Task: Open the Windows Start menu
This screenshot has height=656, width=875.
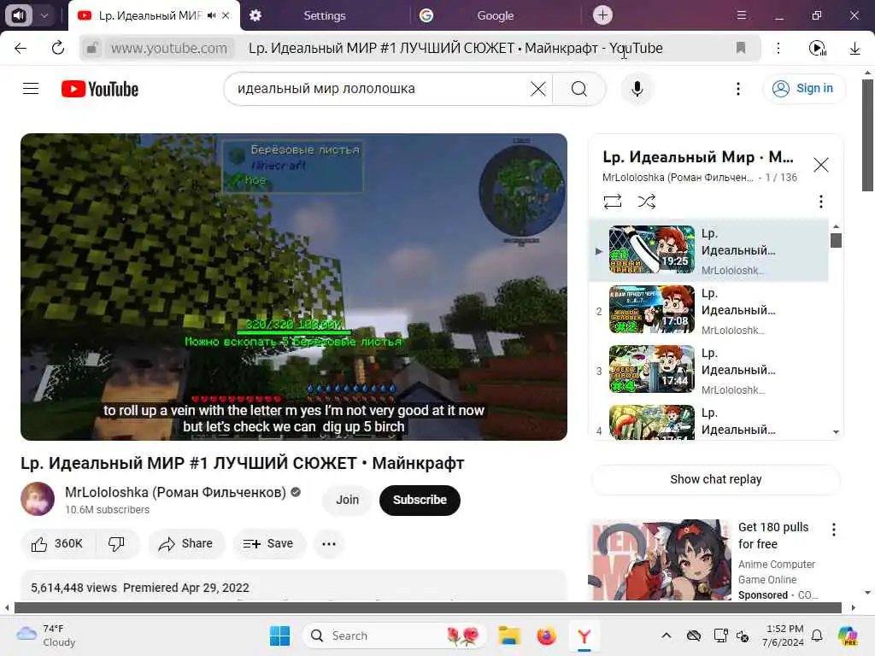Action: coord(279,635)
